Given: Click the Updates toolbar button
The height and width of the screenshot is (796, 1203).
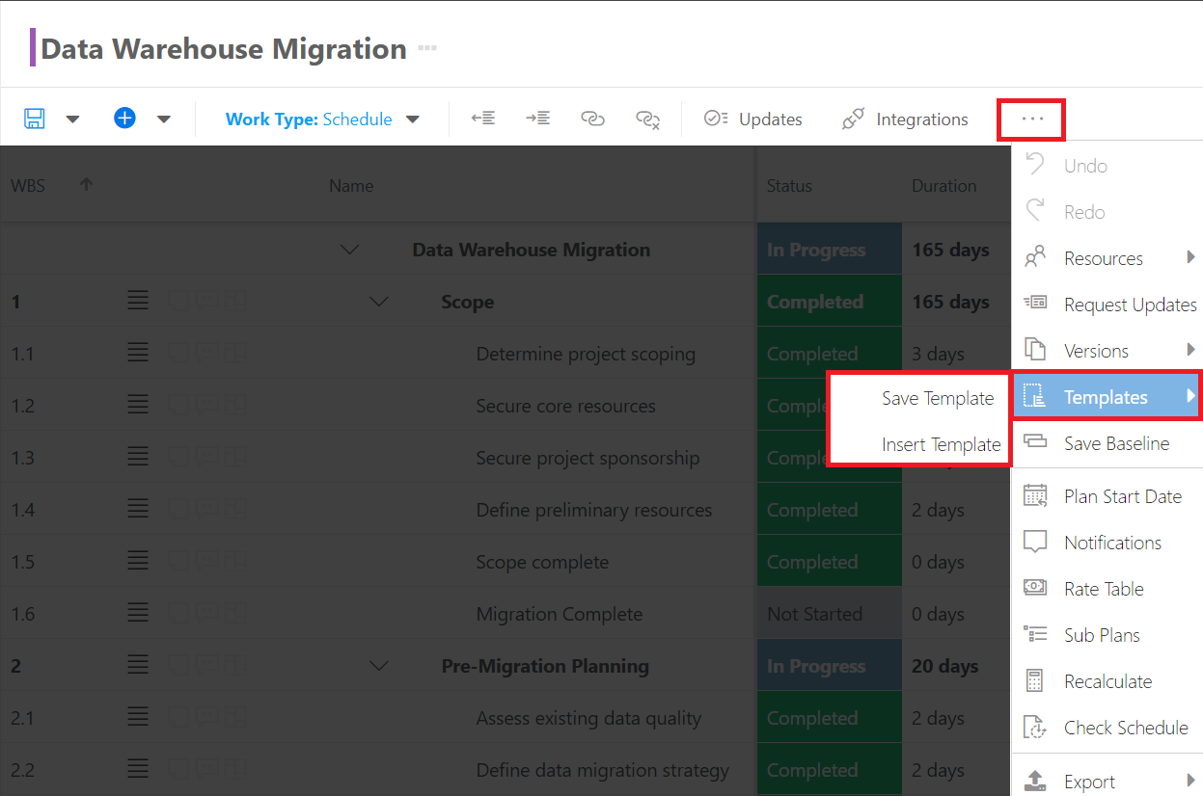Looking at the screenshot, I should point(753,119).
